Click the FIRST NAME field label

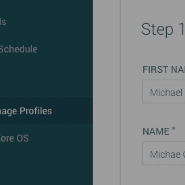(x=163, y=70)
